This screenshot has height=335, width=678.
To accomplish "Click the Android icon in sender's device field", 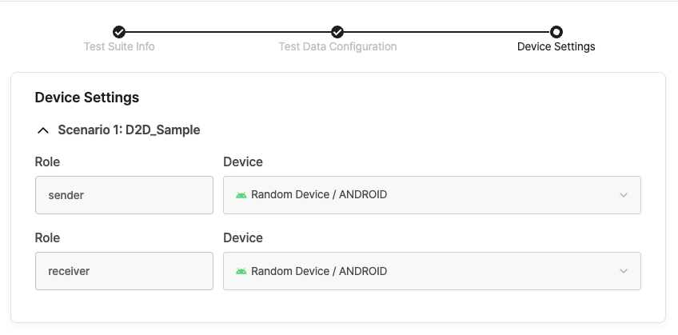I will [241, 194].
